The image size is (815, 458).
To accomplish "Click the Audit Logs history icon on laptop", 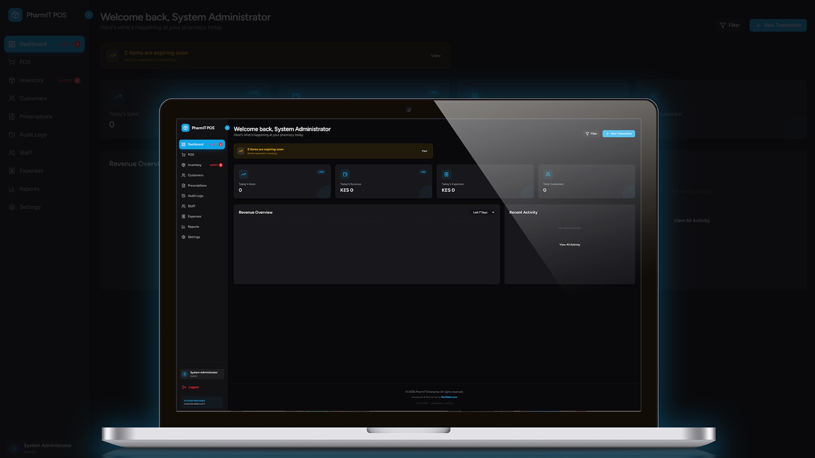I will click(x=183, y=196).
